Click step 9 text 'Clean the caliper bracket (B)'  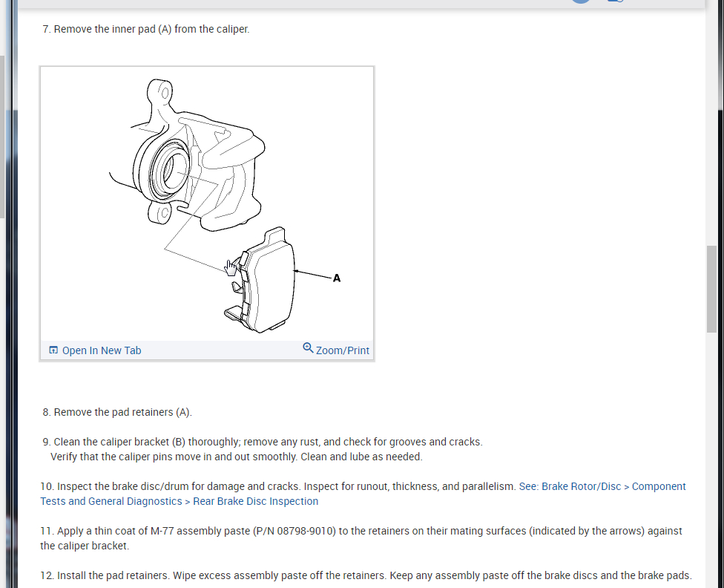pyautogui.click(x=119, y=442)
